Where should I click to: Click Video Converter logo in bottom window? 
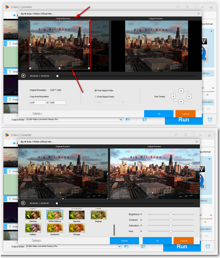pos(7,135)
